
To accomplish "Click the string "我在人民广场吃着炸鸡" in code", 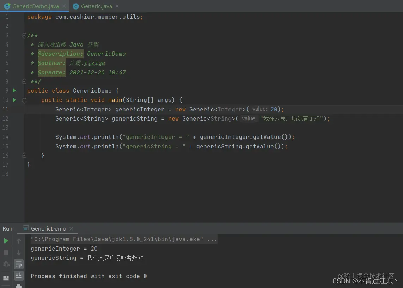I will click(292, 118).
